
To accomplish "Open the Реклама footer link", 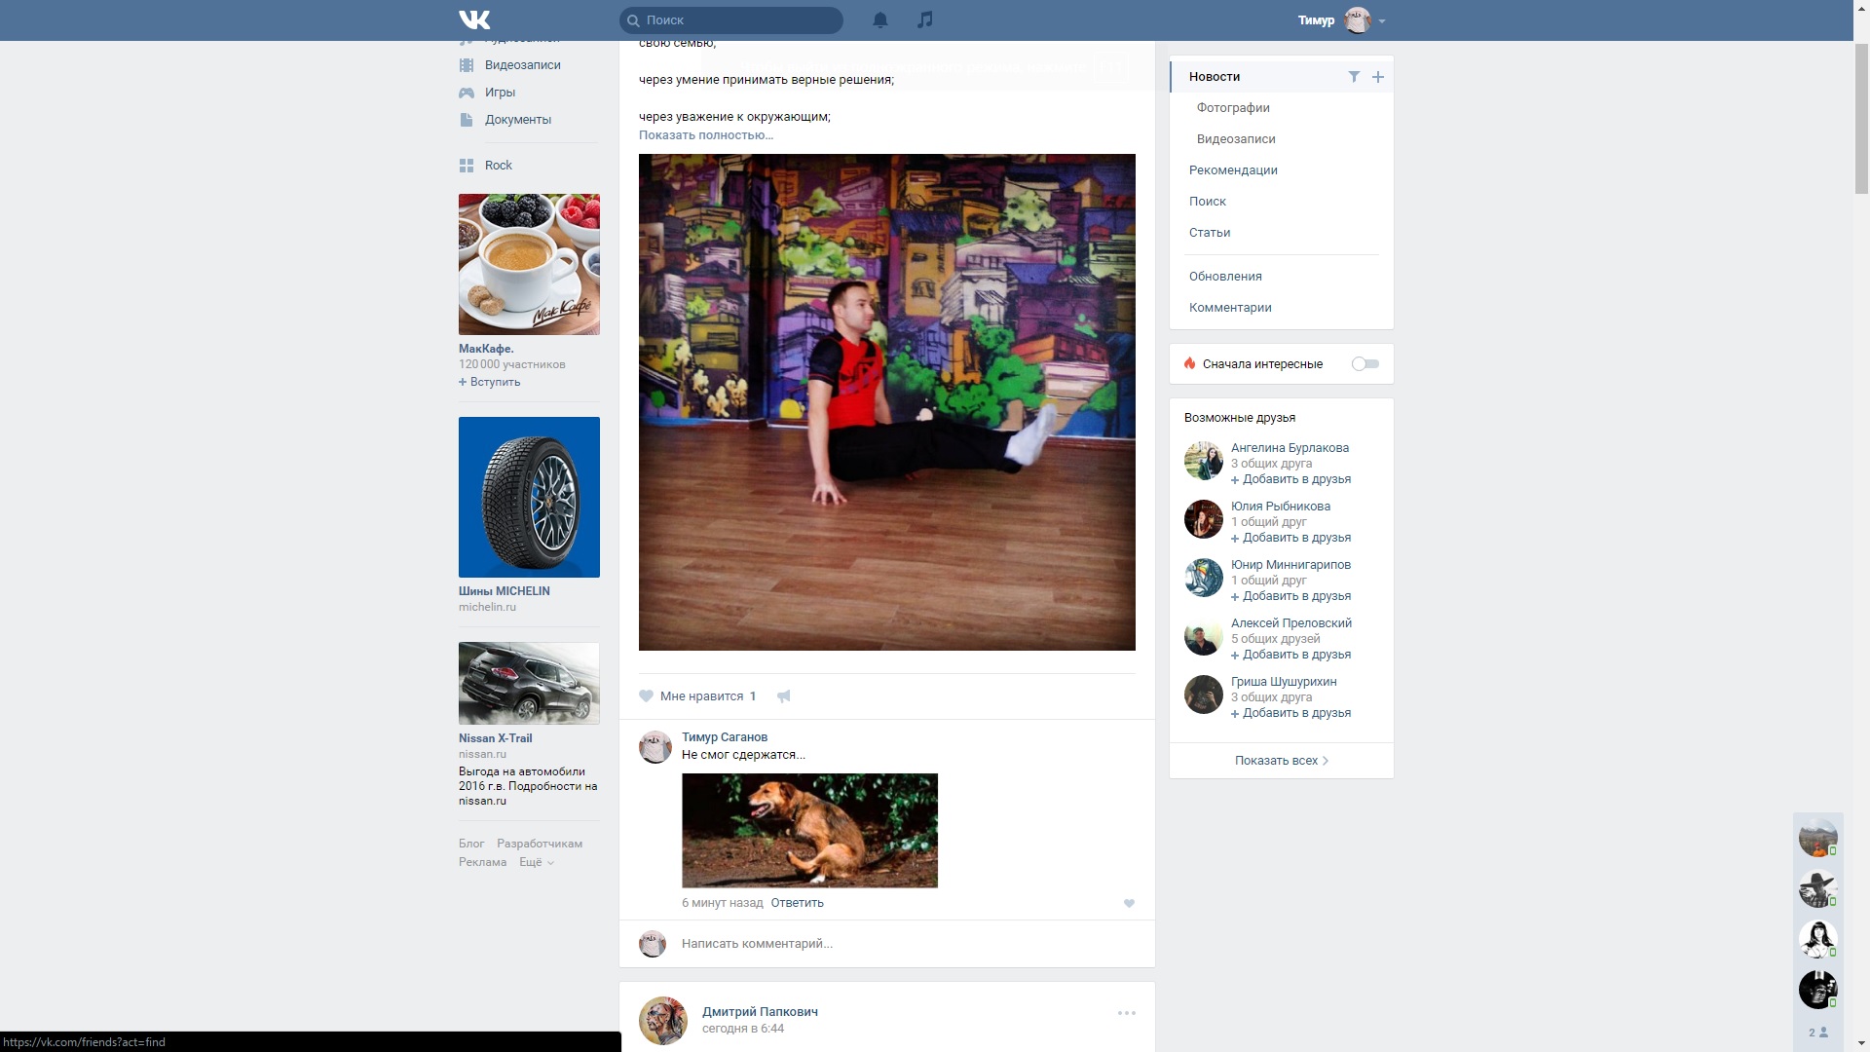I will pyautogui.click(x=483, y=862).
